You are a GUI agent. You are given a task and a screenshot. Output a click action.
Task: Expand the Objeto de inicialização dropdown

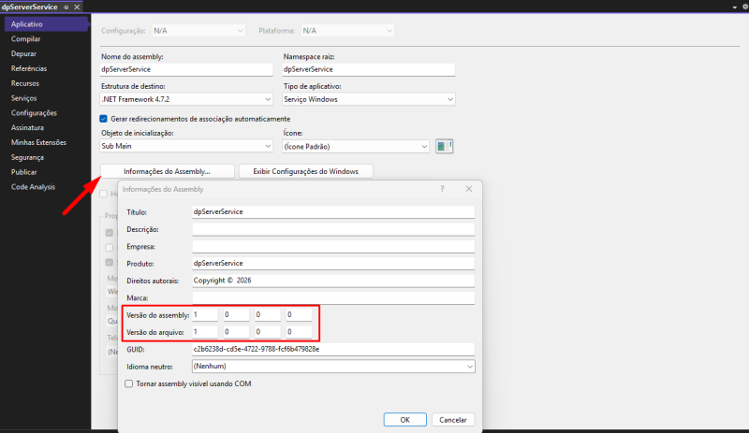point(186,146)
